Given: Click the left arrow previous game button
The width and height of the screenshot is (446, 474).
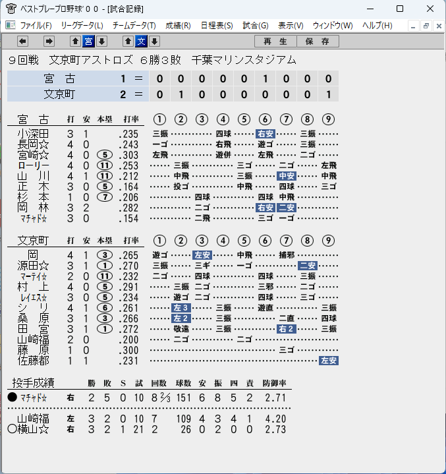Looking at the screenshot, I should coord(22,41).
